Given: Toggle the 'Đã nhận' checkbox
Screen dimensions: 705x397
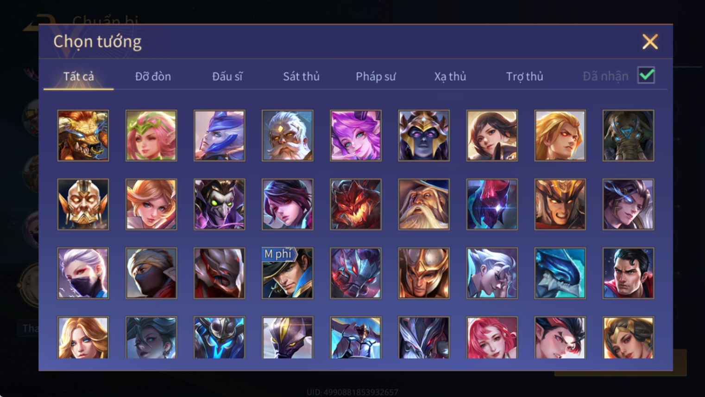Looking at the screenshot, I should point(646,75).
